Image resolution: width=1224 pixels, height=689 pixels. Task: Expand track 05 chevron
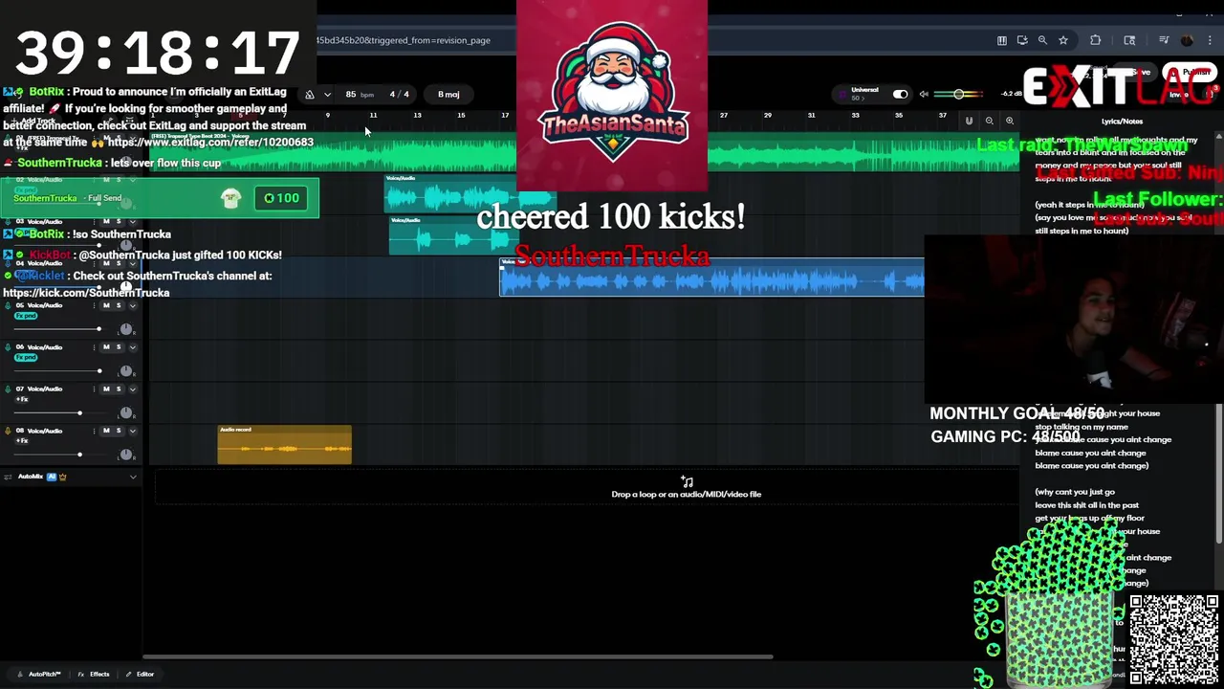coord(133,305)
